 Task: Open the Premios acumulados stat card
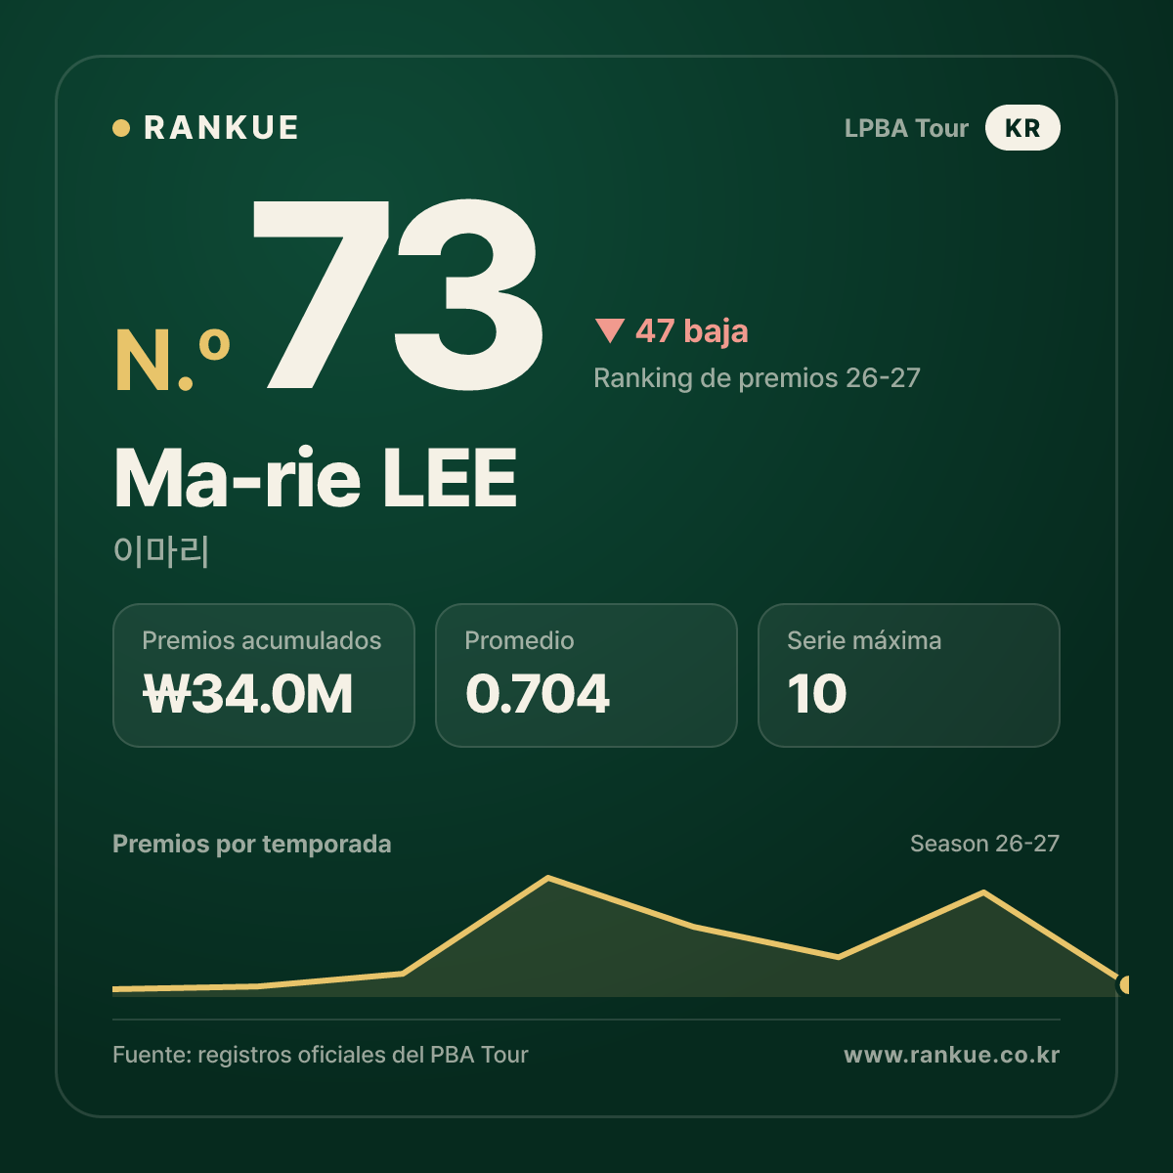click(x=264, y=675)
